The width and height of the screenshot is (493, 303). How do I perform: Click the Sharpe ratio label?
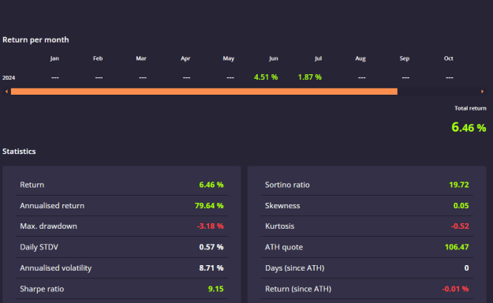(42, 289)
